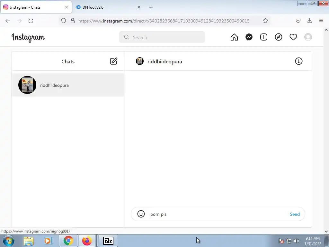Open the Windows Start menu
The width and height of the screenshot is (329, 247).
click(x=9, y=241)
